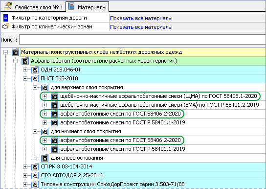Click для нижнего слоя покрытия folder icon

45,131
